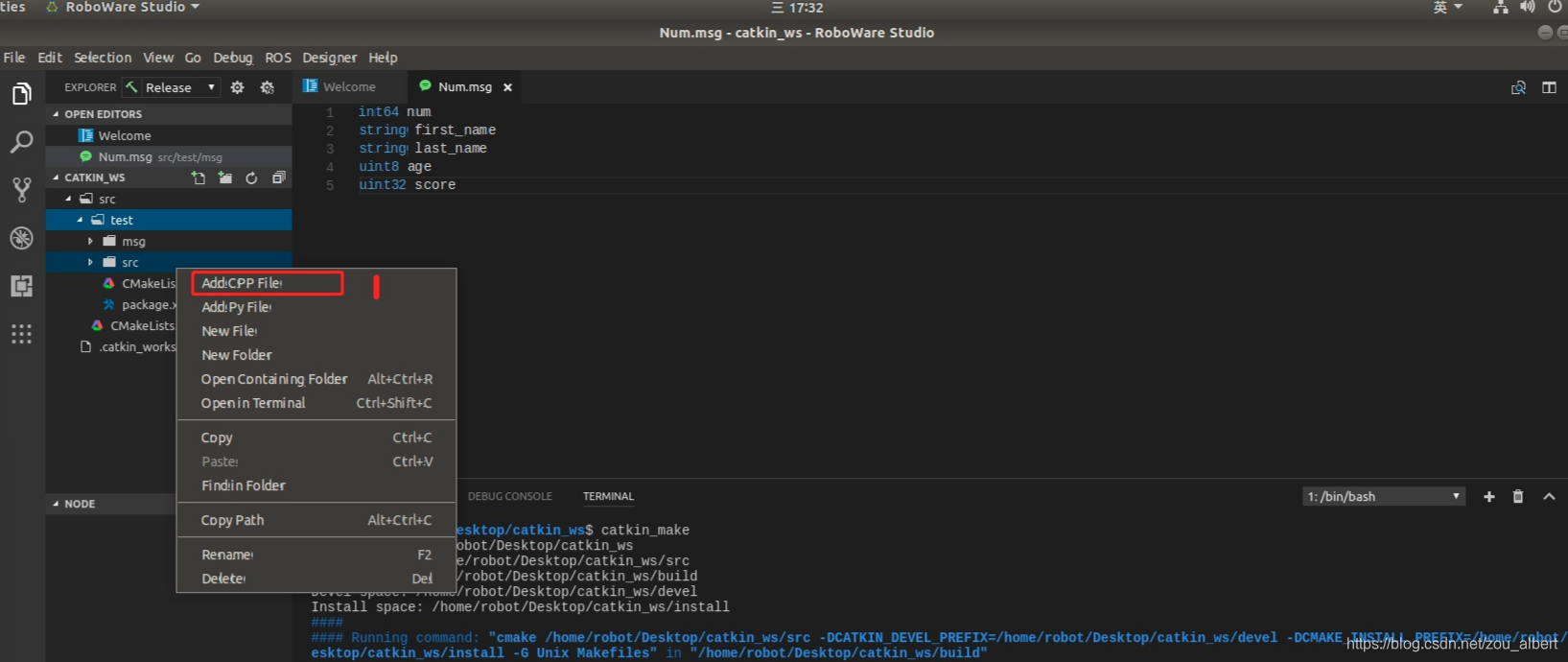The image size is (1568, 662).
Task: Choose Open in Terminal from context menu
Action: click(316, 403)
